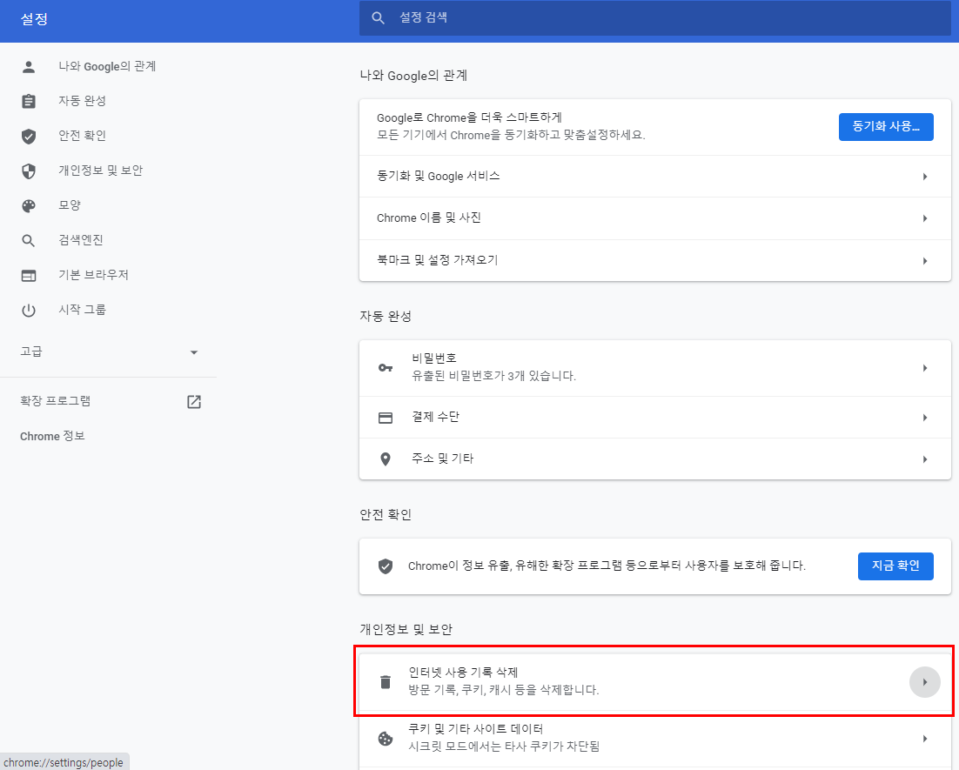Click the 쿠키 및 기타 사이트 데이터 label
This screenshot has width=959, height=770.
pos(476,729)
